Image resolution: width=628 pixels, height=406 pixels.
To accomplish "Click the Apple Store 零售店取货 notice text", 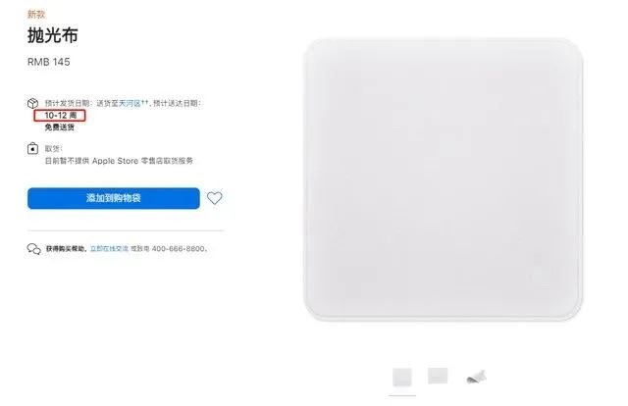I will tap(119, 161).
